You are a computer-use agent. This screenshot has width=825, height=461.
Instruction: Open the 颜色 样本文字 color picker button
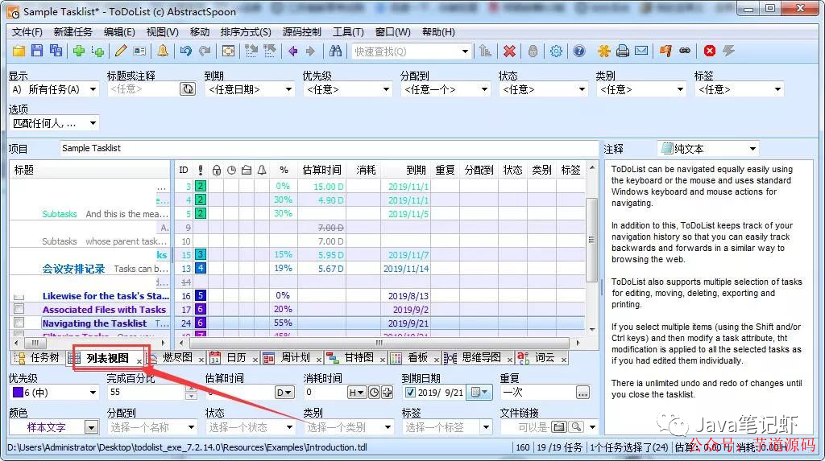tap(92, 427)
